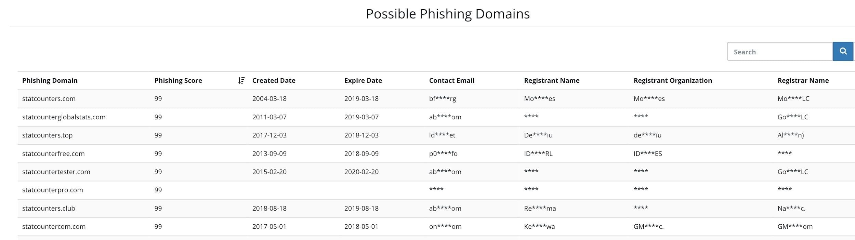Click the Registrant Organization column header
The image size is (855, 240).
point(672,80)
